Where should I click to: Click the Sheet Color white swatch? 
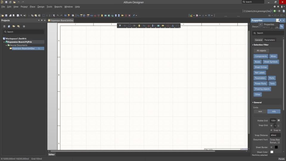(x=272, y=152)
